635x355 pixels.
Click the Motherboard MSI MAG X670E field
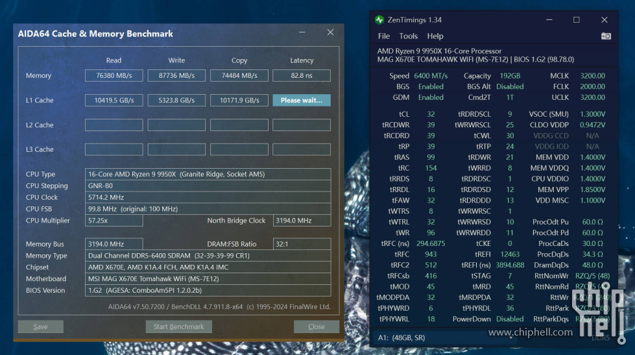pos(208,279)
